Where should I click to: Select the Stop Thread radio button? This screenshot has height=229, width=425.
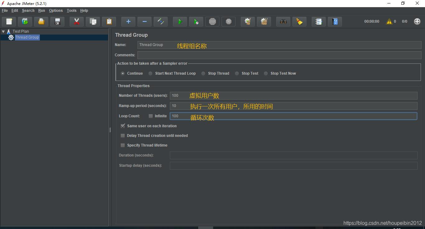[x=203, y=73]
